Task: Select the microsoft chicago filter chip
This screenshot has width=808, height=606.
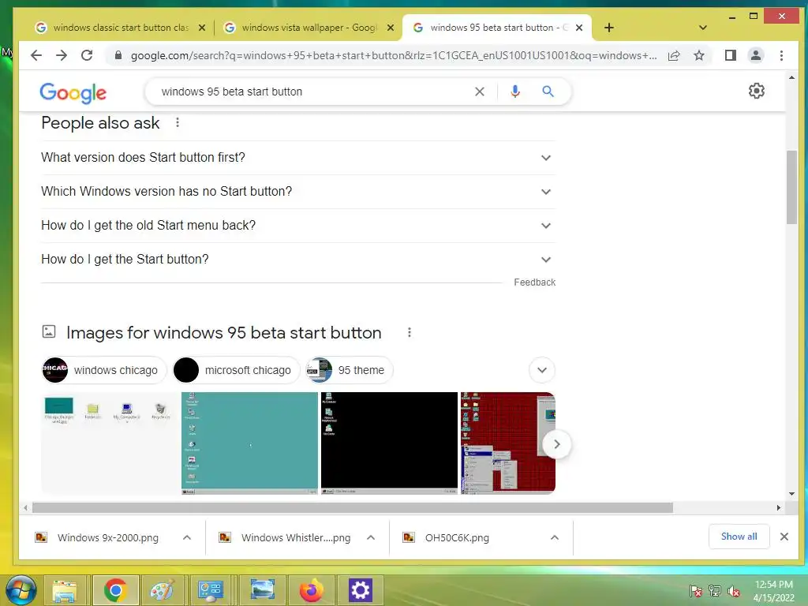Action: (236, 370)
